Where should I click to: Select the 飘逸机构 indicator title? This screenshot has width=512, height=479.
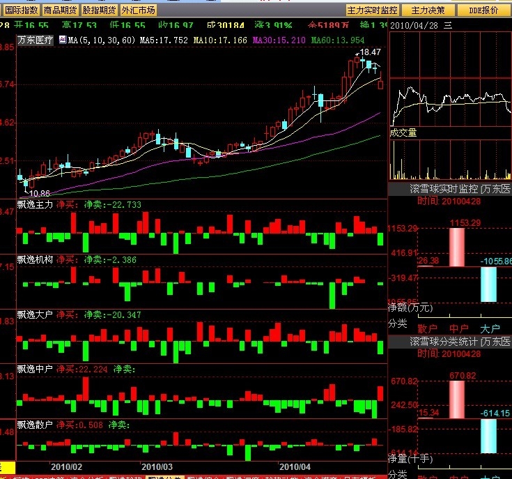[x=35, y=260]
